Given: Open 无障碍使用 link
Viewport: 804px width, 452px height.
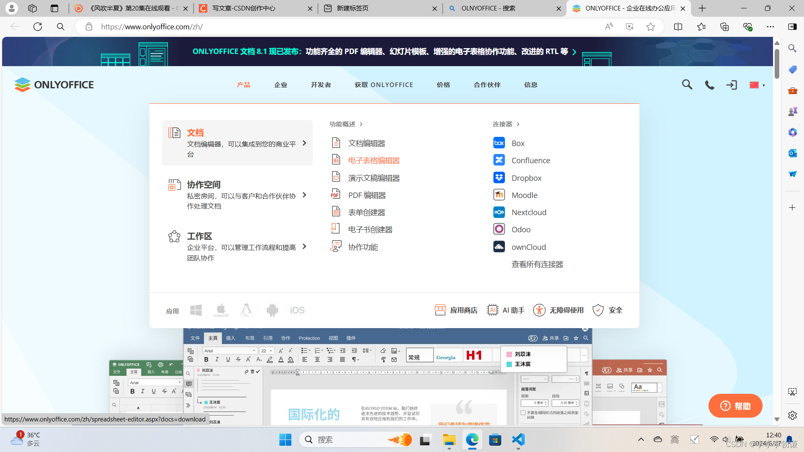Looking at the screenshot, I should click(558, 310).
